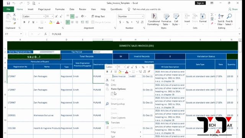This screenshot has height=138, width=245.
Task: Click the Undo arrow icon
Action: coord(14,3)
